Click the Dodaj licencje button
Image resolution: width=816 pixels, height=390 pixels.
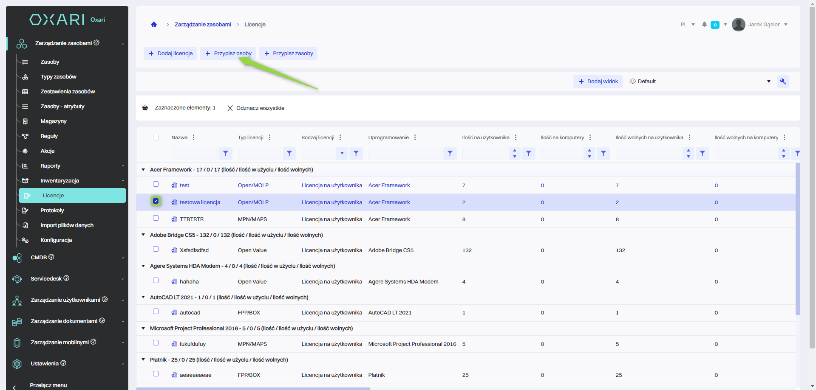[170, 53]
